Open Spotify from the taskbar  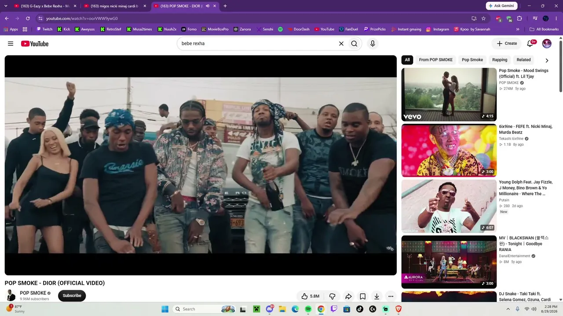pyautogui.click(x=308, y=309)
